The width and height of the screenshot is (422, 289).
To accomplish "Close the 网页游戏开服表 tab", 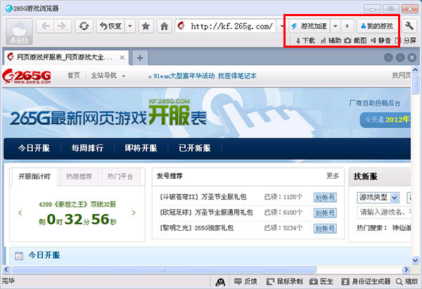I will tap(122, 58).
